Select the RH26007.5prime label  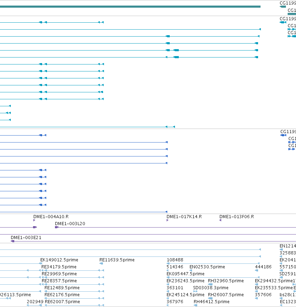pos(226,295)
